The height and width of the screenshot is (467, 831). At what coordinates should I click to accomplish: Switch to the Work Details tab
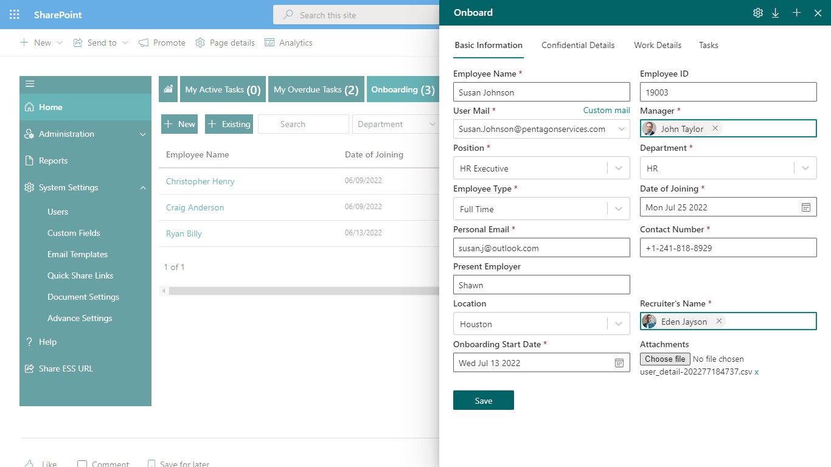pyautogui.click(x=658, y=45)
